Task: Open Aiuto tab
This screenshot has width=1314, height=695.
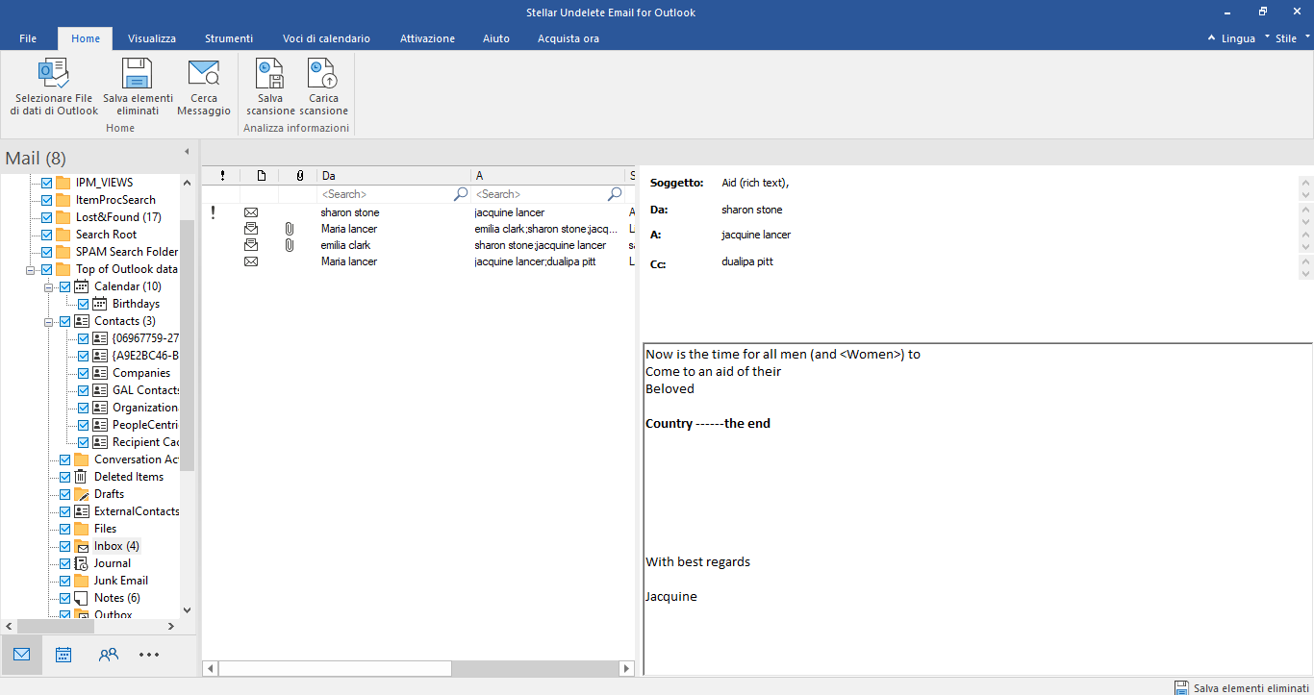Action: click(x=496, y=38)
